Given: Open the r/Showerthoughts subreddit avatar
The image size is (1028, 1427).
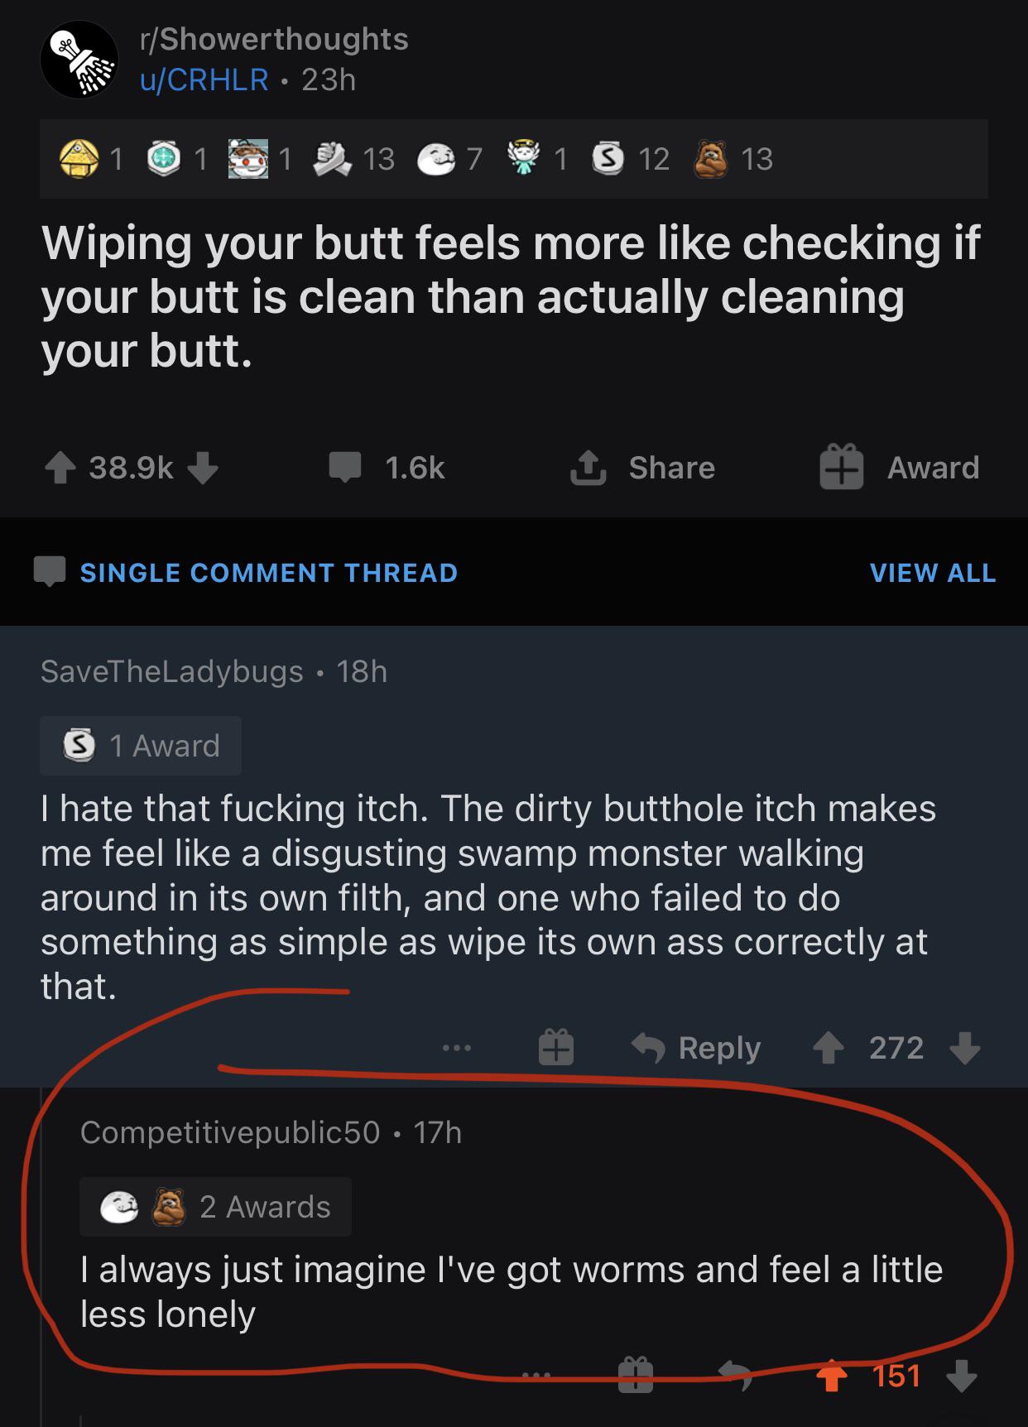Looking at the screenshot, I should point(79,60).
